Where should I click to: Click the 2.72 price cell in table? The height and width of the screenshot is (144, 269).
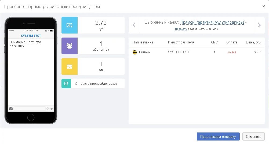[257, 52]
